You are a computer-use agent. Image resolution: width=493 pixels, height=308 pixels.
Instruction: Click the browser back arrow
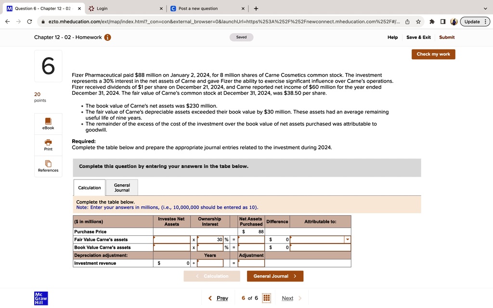8,22
